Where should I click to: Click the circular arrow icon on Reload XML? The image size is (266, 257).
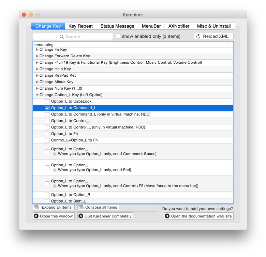click(198, 36)
